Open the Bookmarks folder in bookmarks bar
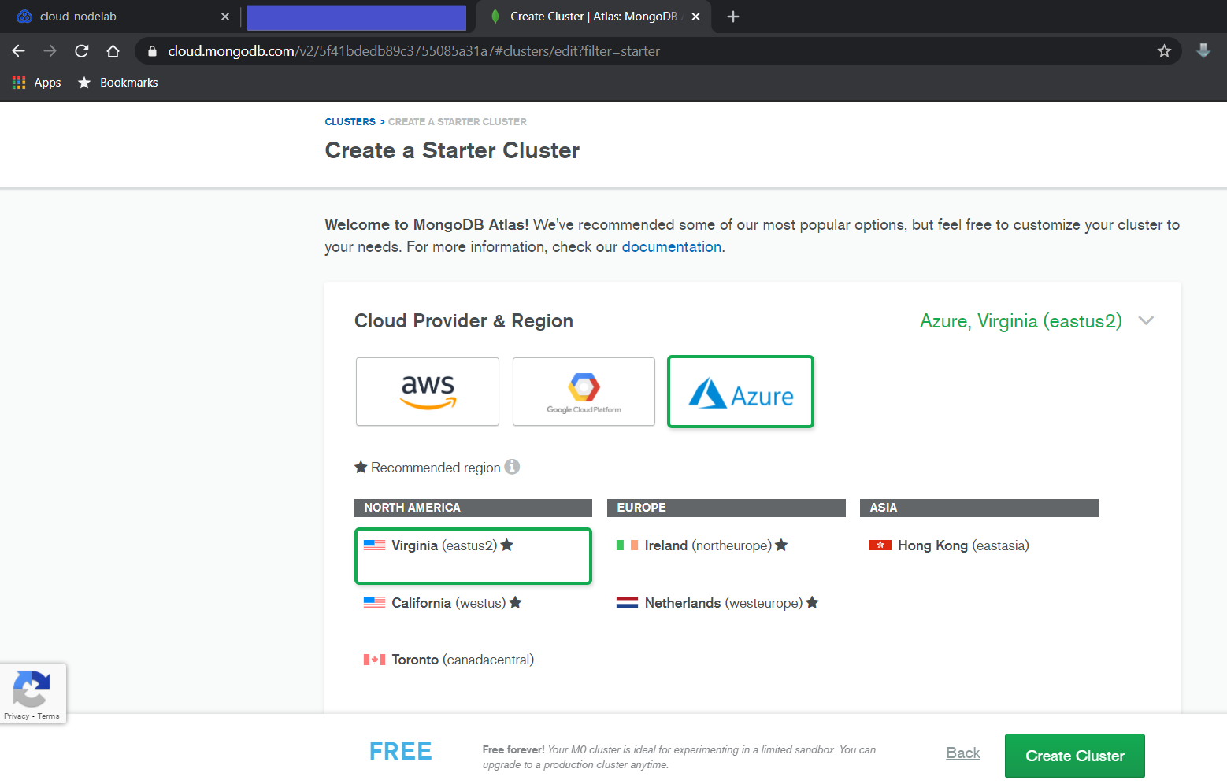Image resolution: width=1227 pixels, height=784 pixels. [118, 83]
